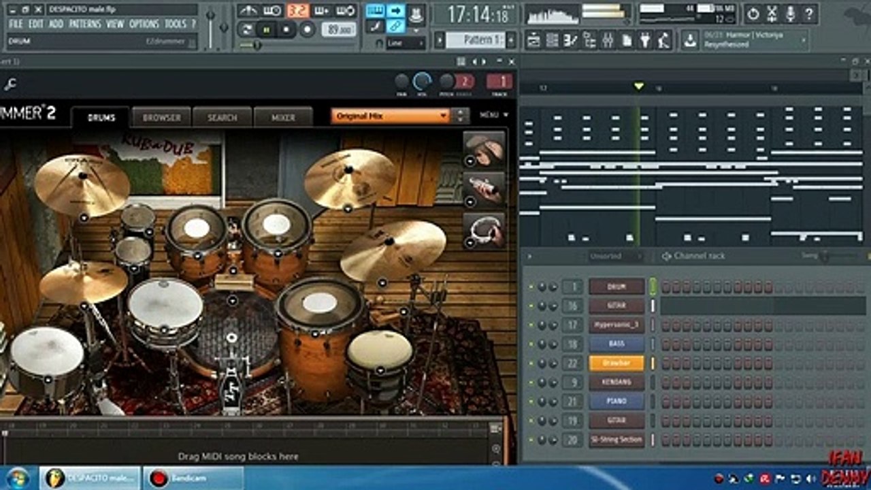Open the FILE menu
Viewport: 871px width, 490px height.
[x=16, y=24]
